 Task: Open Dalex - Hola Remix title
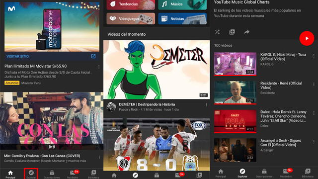pyautogui.click(x=283, y=116)
